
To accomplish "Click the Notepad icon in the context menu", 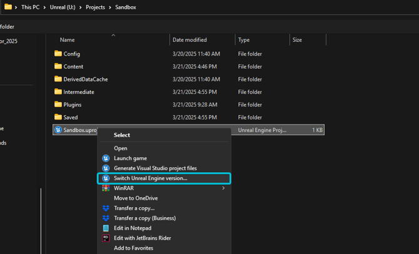I will tap(106, 228).
